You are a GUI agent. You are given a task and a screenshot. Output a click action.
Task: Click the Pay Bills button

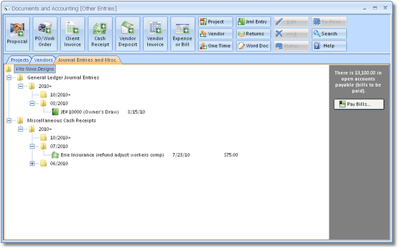(359, 104)
